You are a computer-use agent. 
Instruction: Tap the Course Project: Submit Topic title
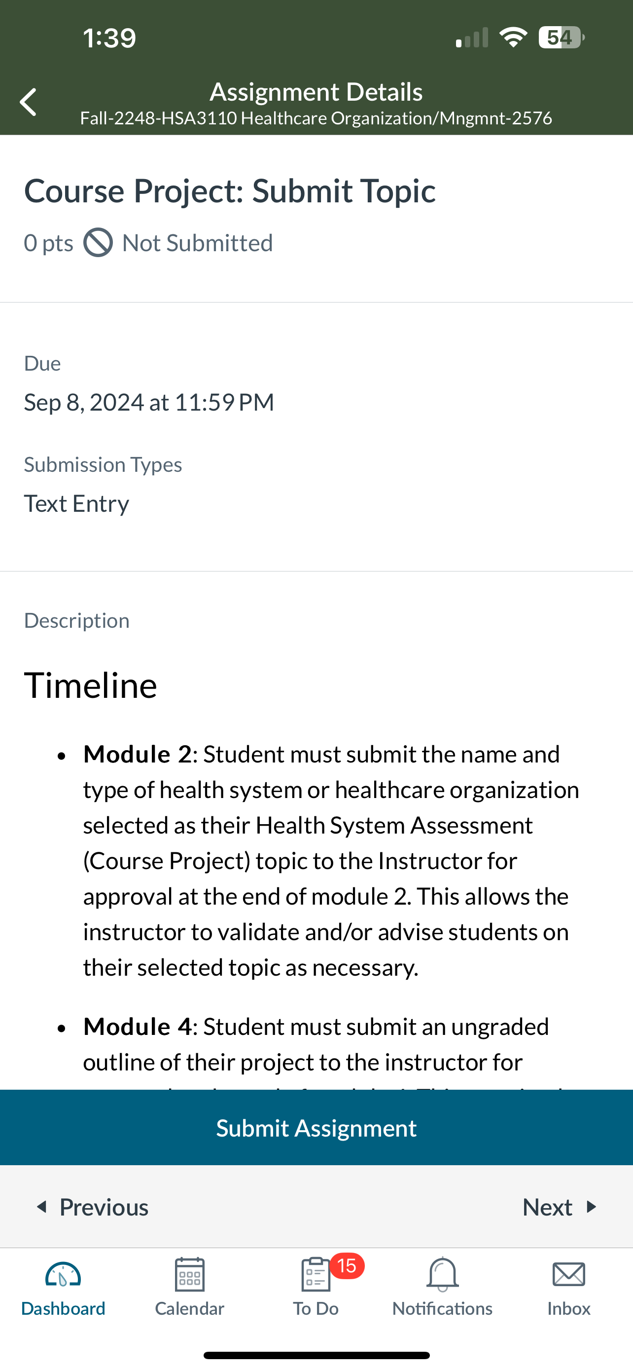click(x=230, y=190)
